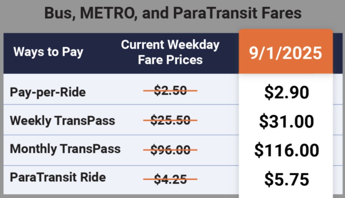The width and height of the screenshot is (345, 198).
Task: Click the new $116.00 monthly price
Action: pyautogui.click(x=286, y=150)
